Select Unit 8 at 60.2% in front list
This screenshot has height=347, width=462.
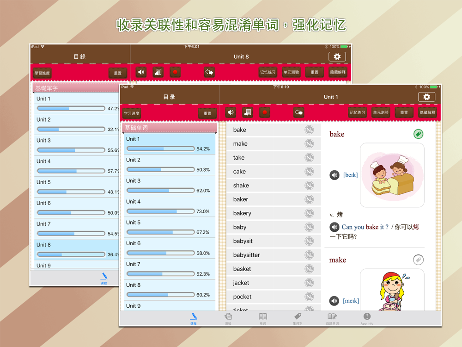pos(170,290)
